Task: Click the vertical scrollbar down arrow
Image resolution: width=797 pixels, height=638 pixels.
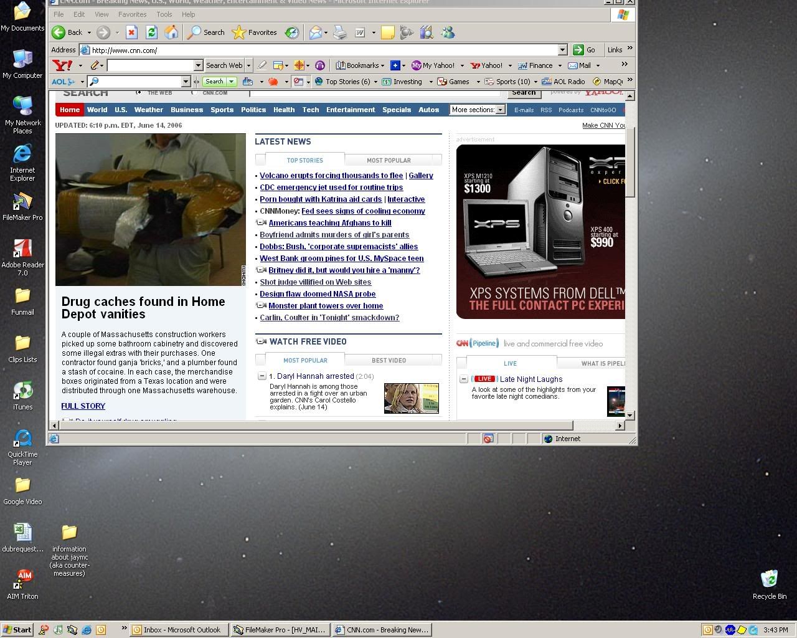Action: coord(630,415)
